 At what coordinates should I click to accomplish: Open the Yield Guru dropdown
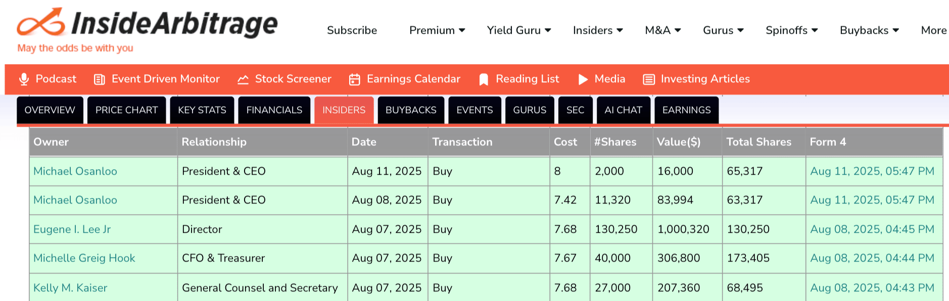pos(518,30)
